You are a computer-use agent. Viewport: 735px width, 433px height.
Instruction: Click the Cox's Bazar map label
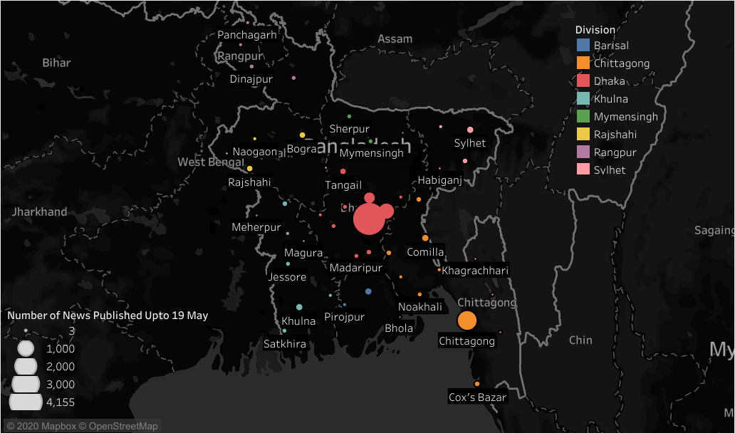(477, 397)
